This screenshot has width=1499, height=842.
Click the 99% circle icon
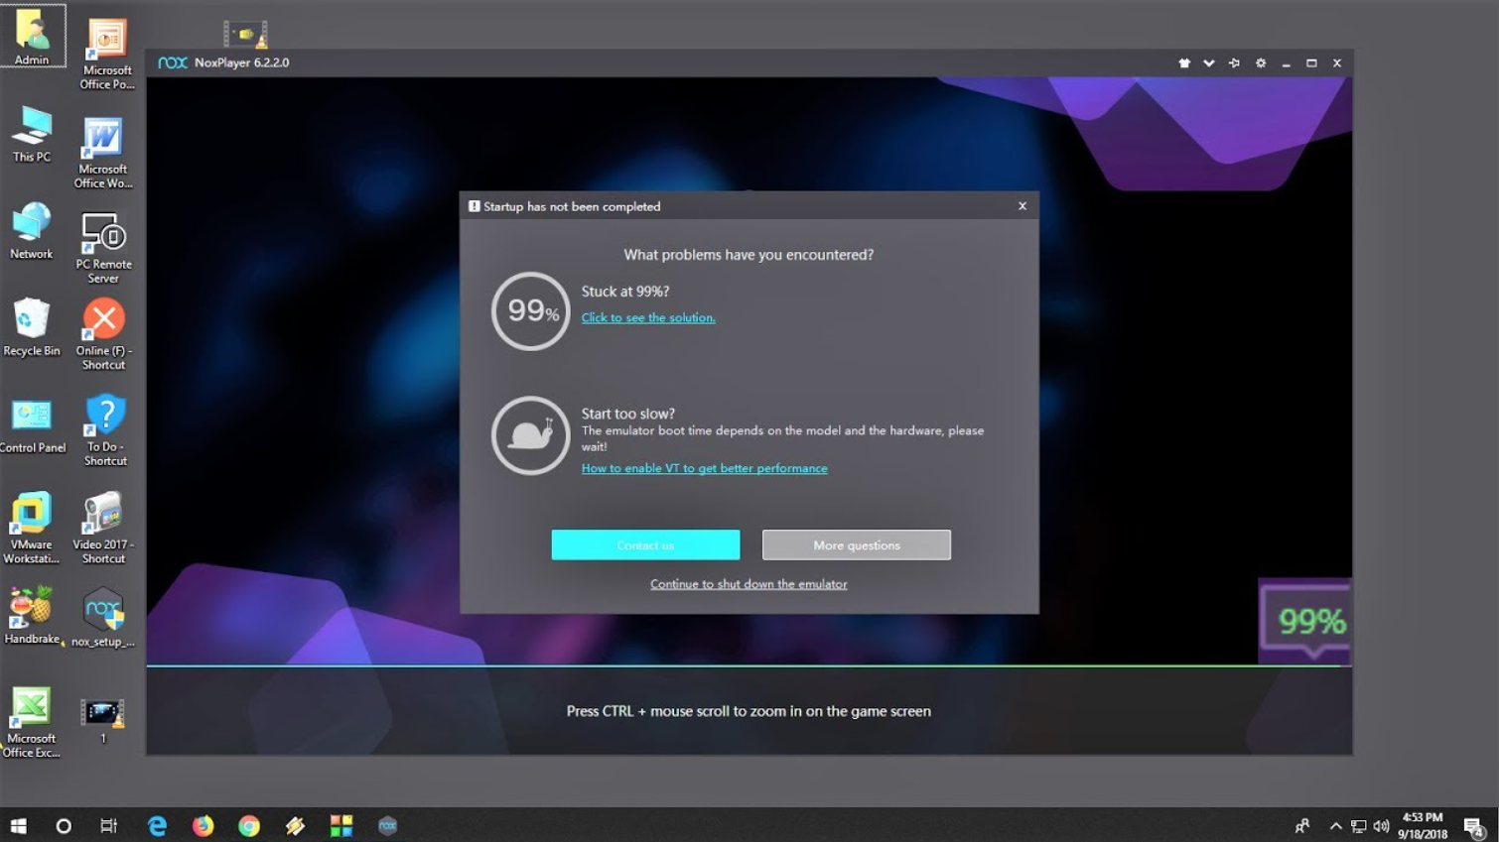coord(531,311)
